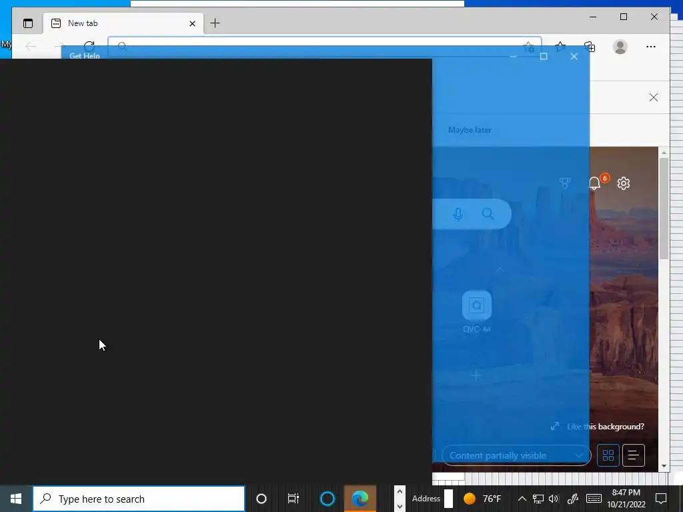This screenshot has height=512, width=683.
Task: Switch feed to grid view
Action: 608,455
